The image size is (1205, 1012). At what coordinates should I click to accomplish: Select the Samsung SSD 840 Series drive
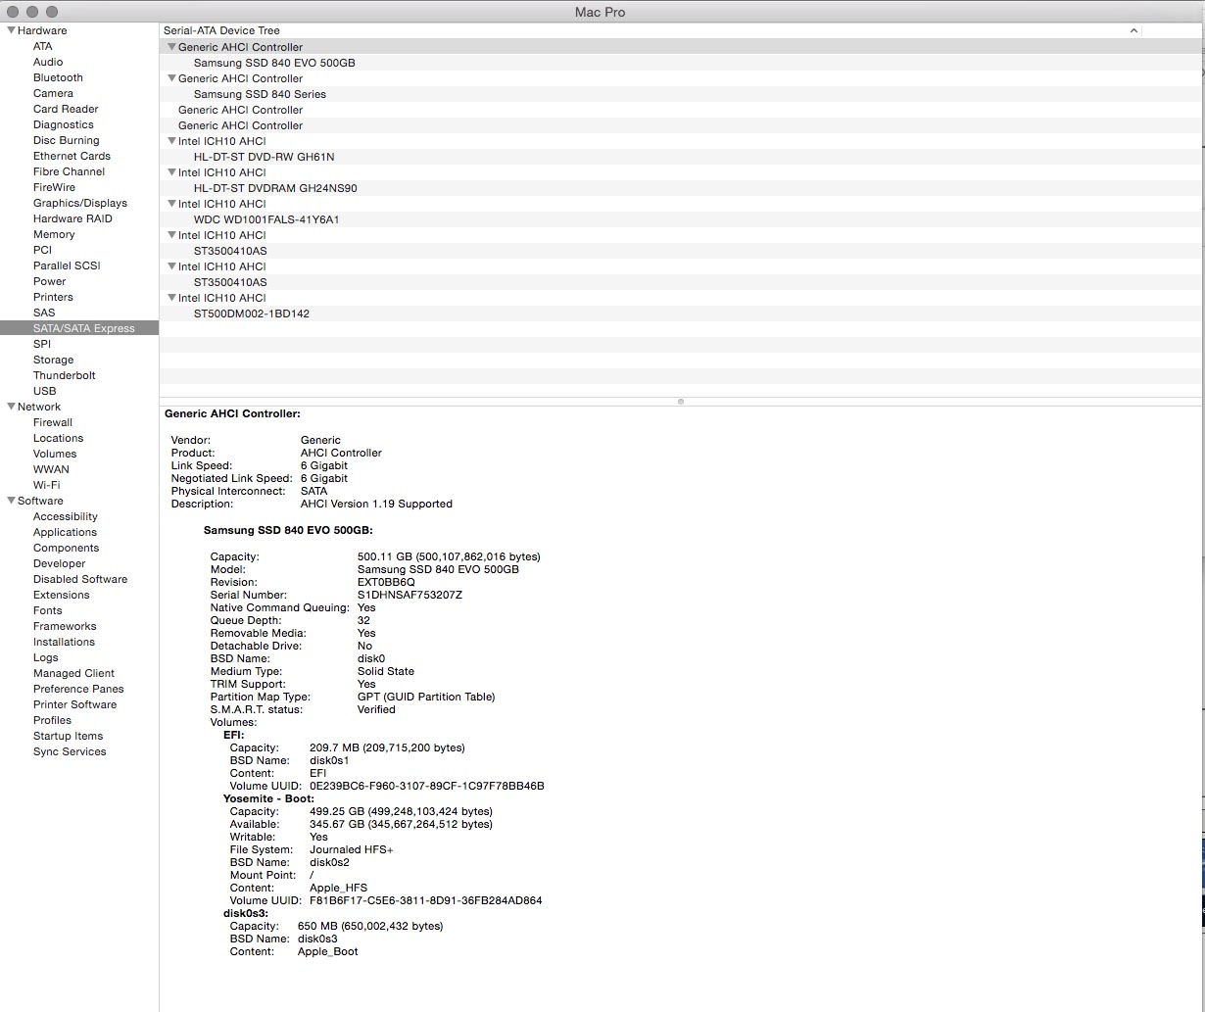260,94
